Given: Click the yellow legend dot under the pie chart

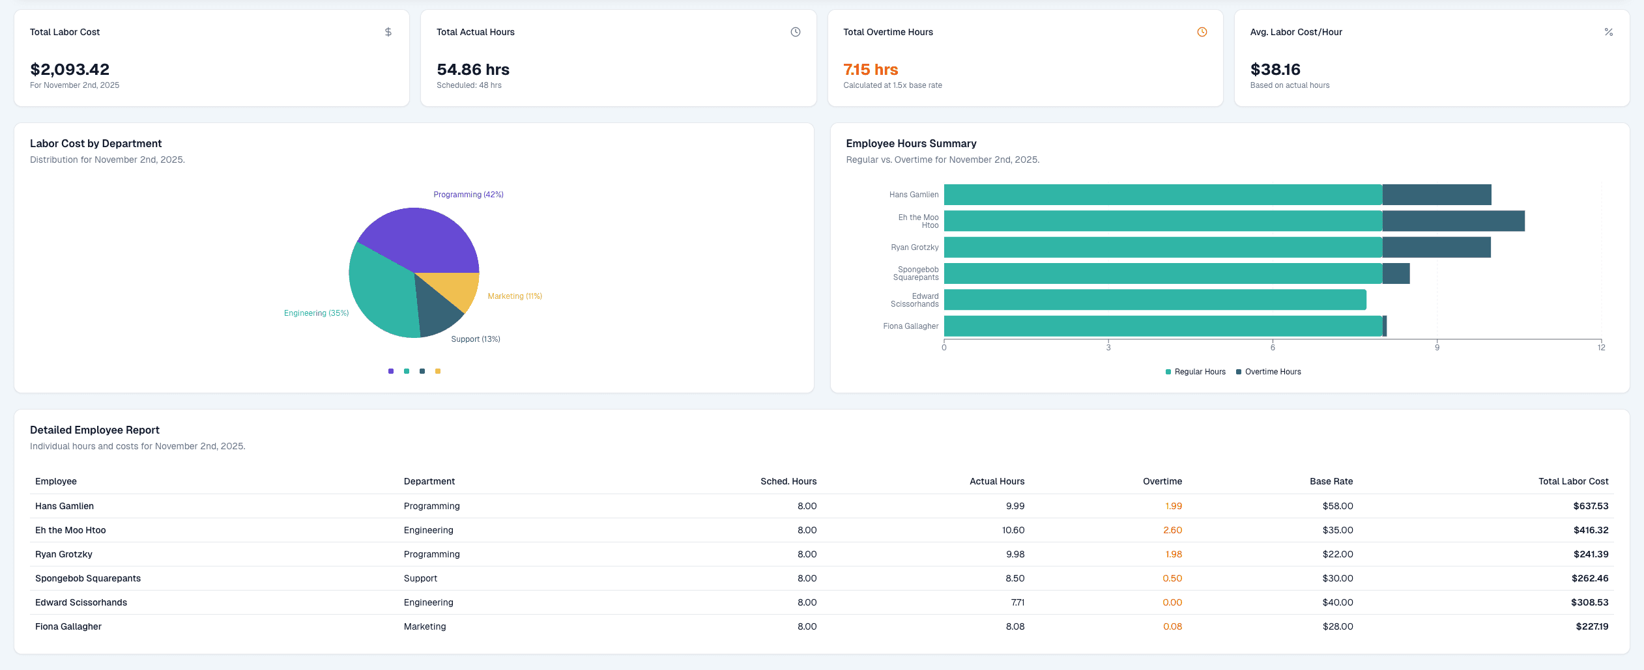Looking at the screenshot, I should click(x=438, y=371).
